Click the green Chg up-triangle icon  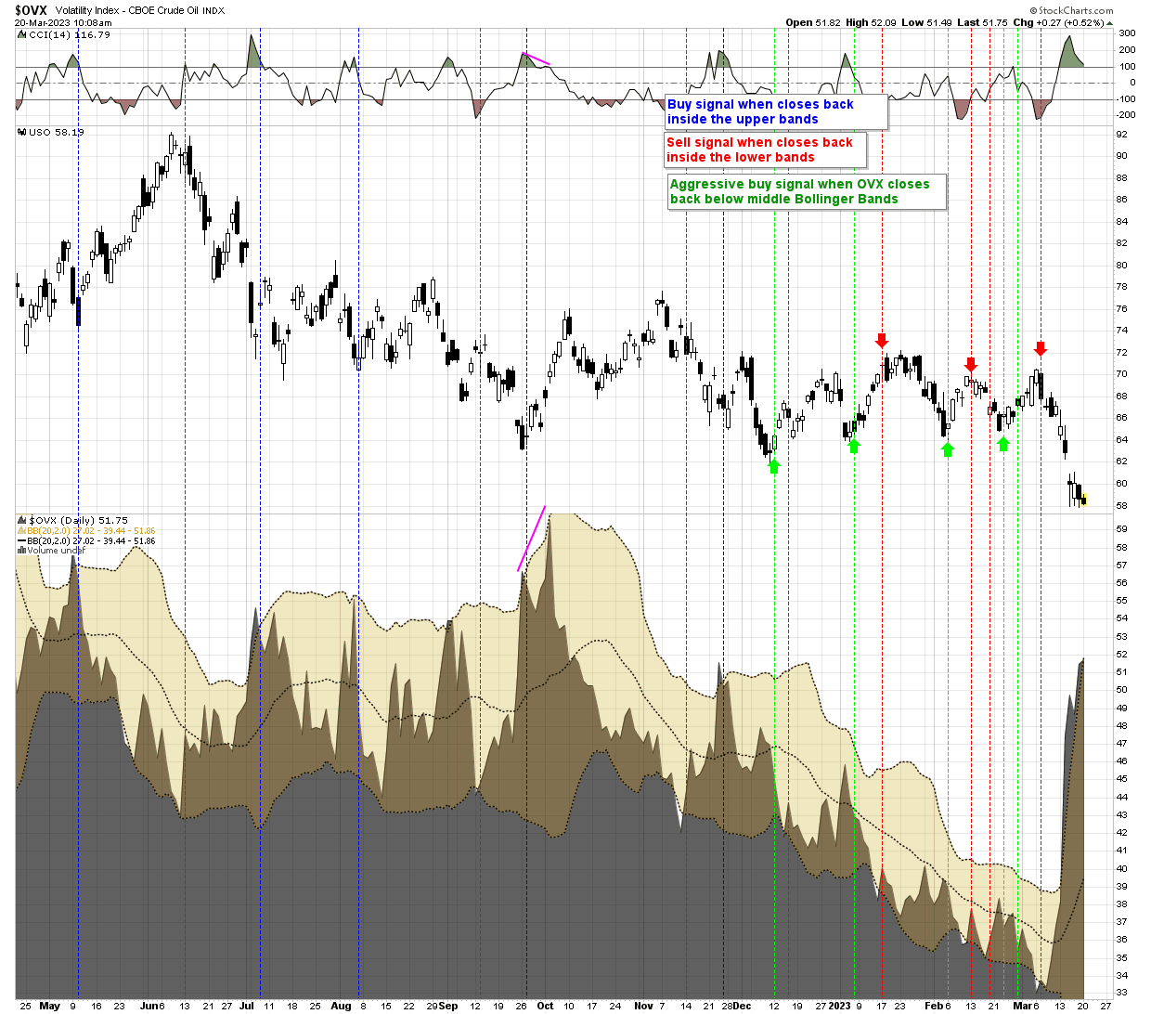click(x=1134, y=22)
